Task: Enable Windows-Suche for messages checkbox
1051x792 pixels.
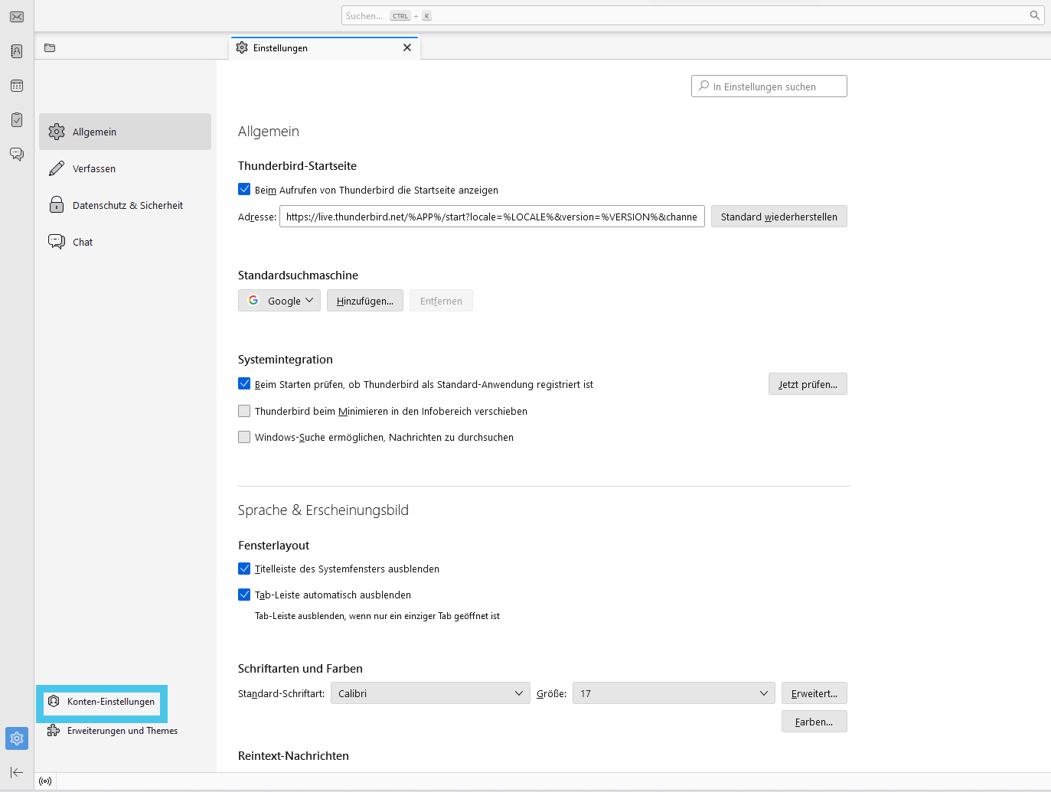Action: (244, 437)
